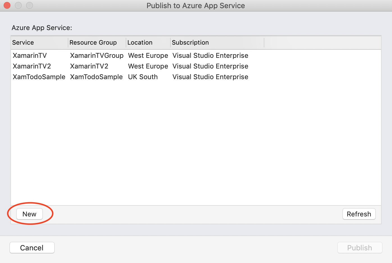392x263 pixels.
Task: Cancel the publish dialog
Action: click(32, 248)
